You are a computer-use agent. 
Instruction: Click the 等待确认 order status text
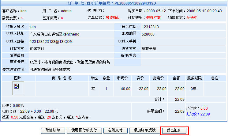tap(113, 18)
